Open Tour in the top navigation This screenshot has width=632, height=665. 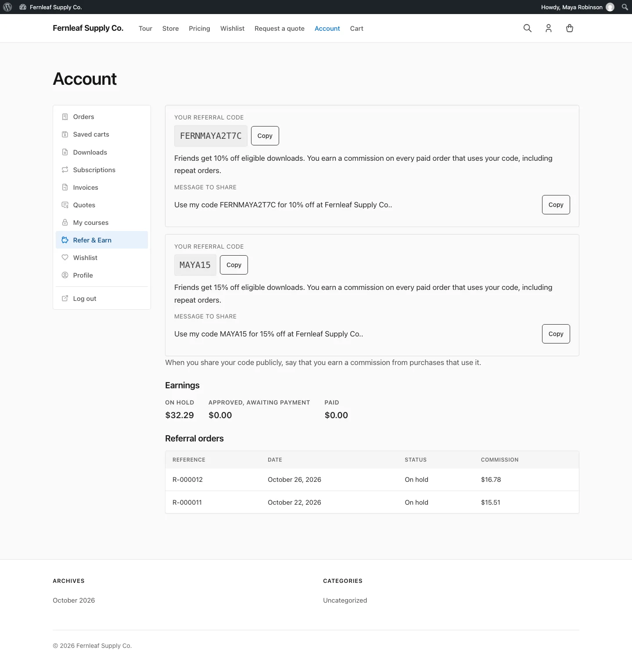(145, 29)
